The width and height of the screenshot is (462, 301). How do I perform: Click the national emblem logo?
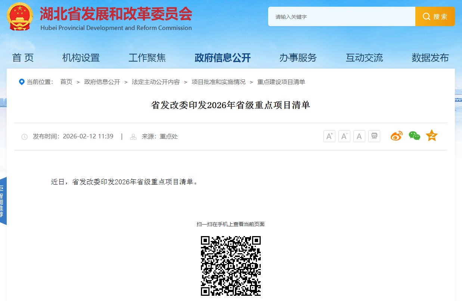point(20,17)
